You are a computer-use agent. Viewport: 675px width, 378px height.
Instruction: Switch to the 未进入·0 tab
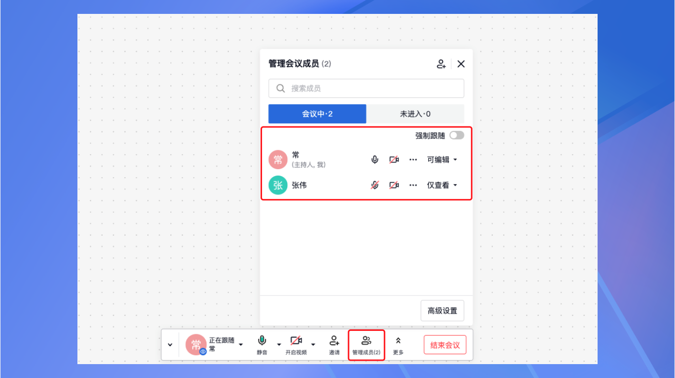(x=415, y=114)
